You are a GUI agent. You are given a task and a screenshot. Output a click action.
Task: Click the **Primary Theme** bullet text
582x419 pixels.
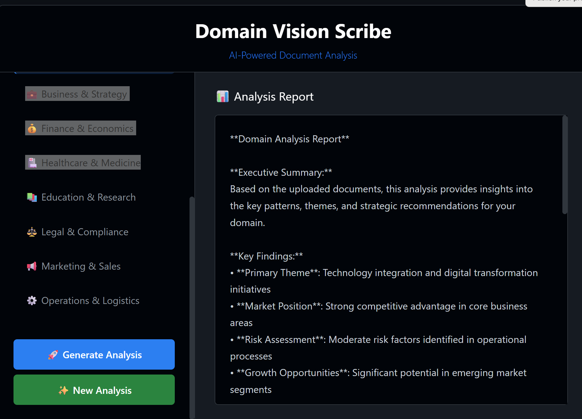pyautogui.click(x=384, y=281)
